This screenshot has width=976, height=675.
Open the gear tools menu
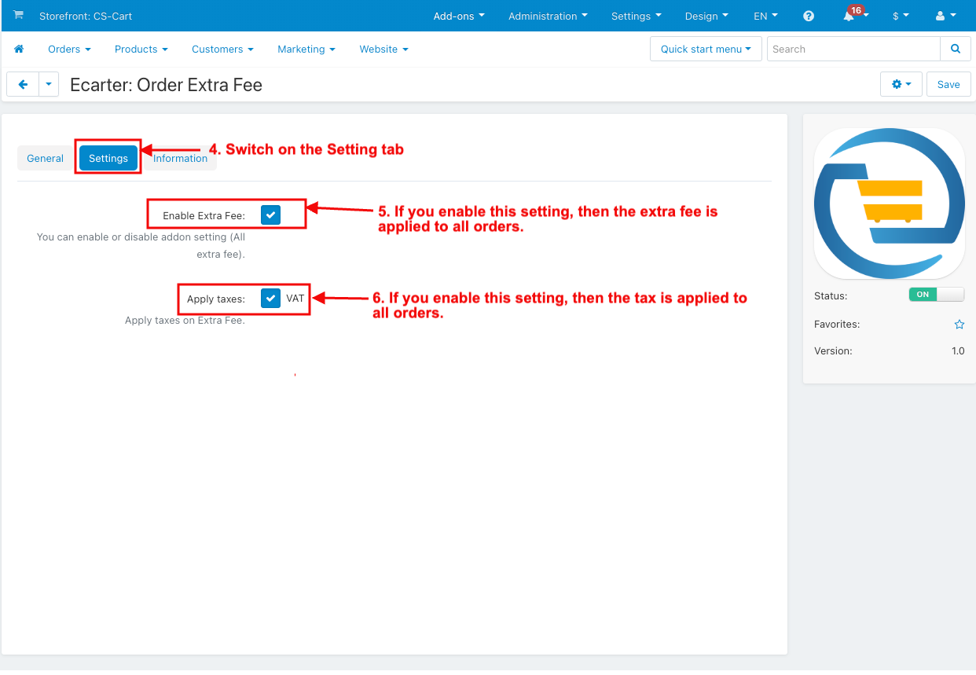(x=901, y=84)
